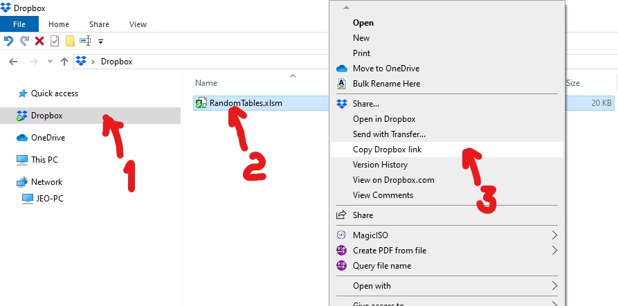Click the Share arrow icon in context menu
618x306 pixels.
[341, 215]
